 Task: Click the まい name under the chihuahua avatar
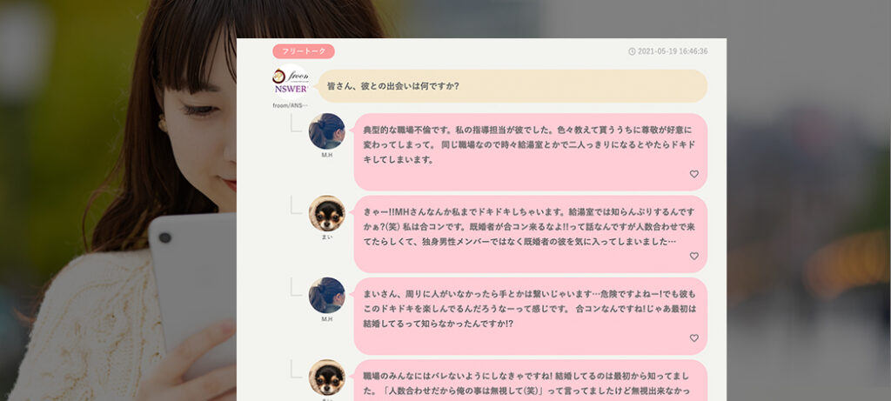point(327,237)
